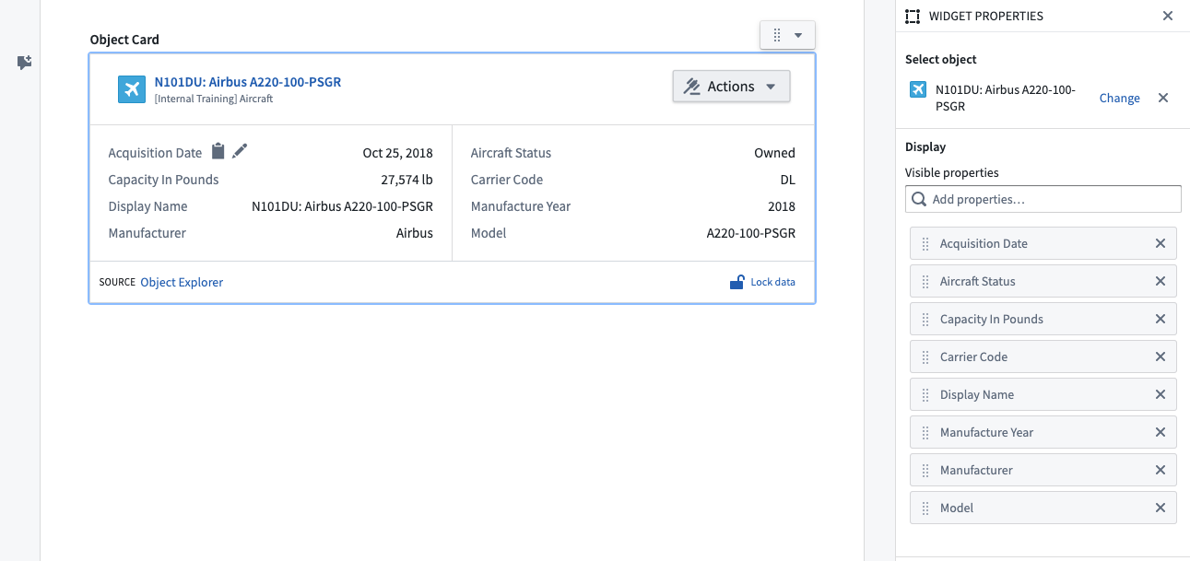Viewport: 1190px width, 561px height.
Task: Click the Widget Properties panel icon
Action: (913, 17)
